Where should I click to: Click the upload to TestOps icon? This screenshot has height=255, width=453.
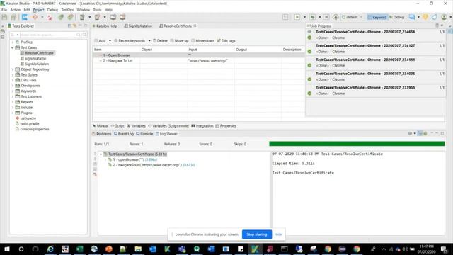(336, 17)
